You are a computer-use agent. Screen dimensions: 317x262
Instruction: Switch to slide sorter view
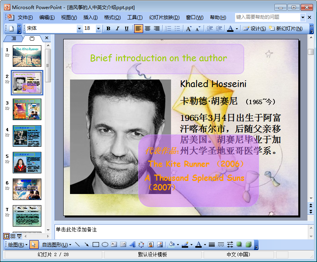pos(13,236)
